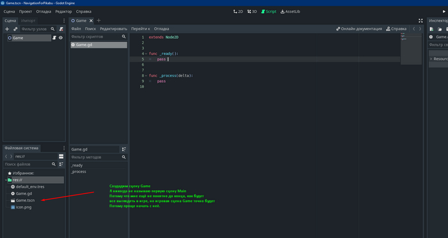This screenshot has width=448, height=238.
Task: Click search icon in methods filter
Action: point(124,157)
